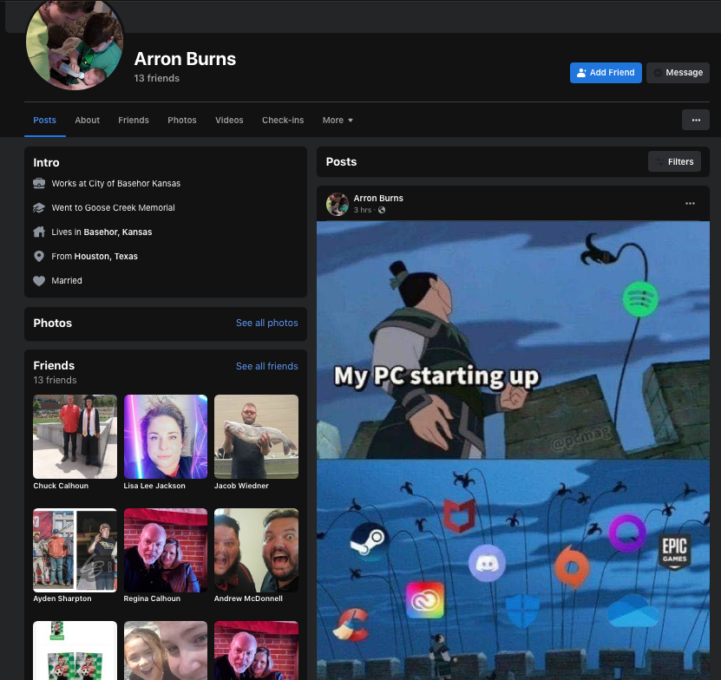Image resolution: width=721 pixels, height=680 pixels.
Task: Switch to the Posts tab
Action: pyautogui.click(x=44, y=121)
